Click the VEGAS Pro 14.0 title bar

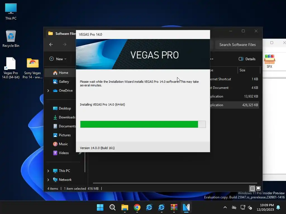coord(143,34)
